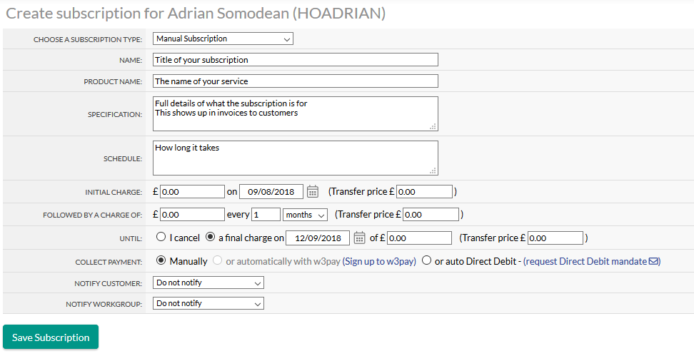This screenshot has width=694, height=356.
Task: Click the Schedule text area
Action: tap(295, 158)
